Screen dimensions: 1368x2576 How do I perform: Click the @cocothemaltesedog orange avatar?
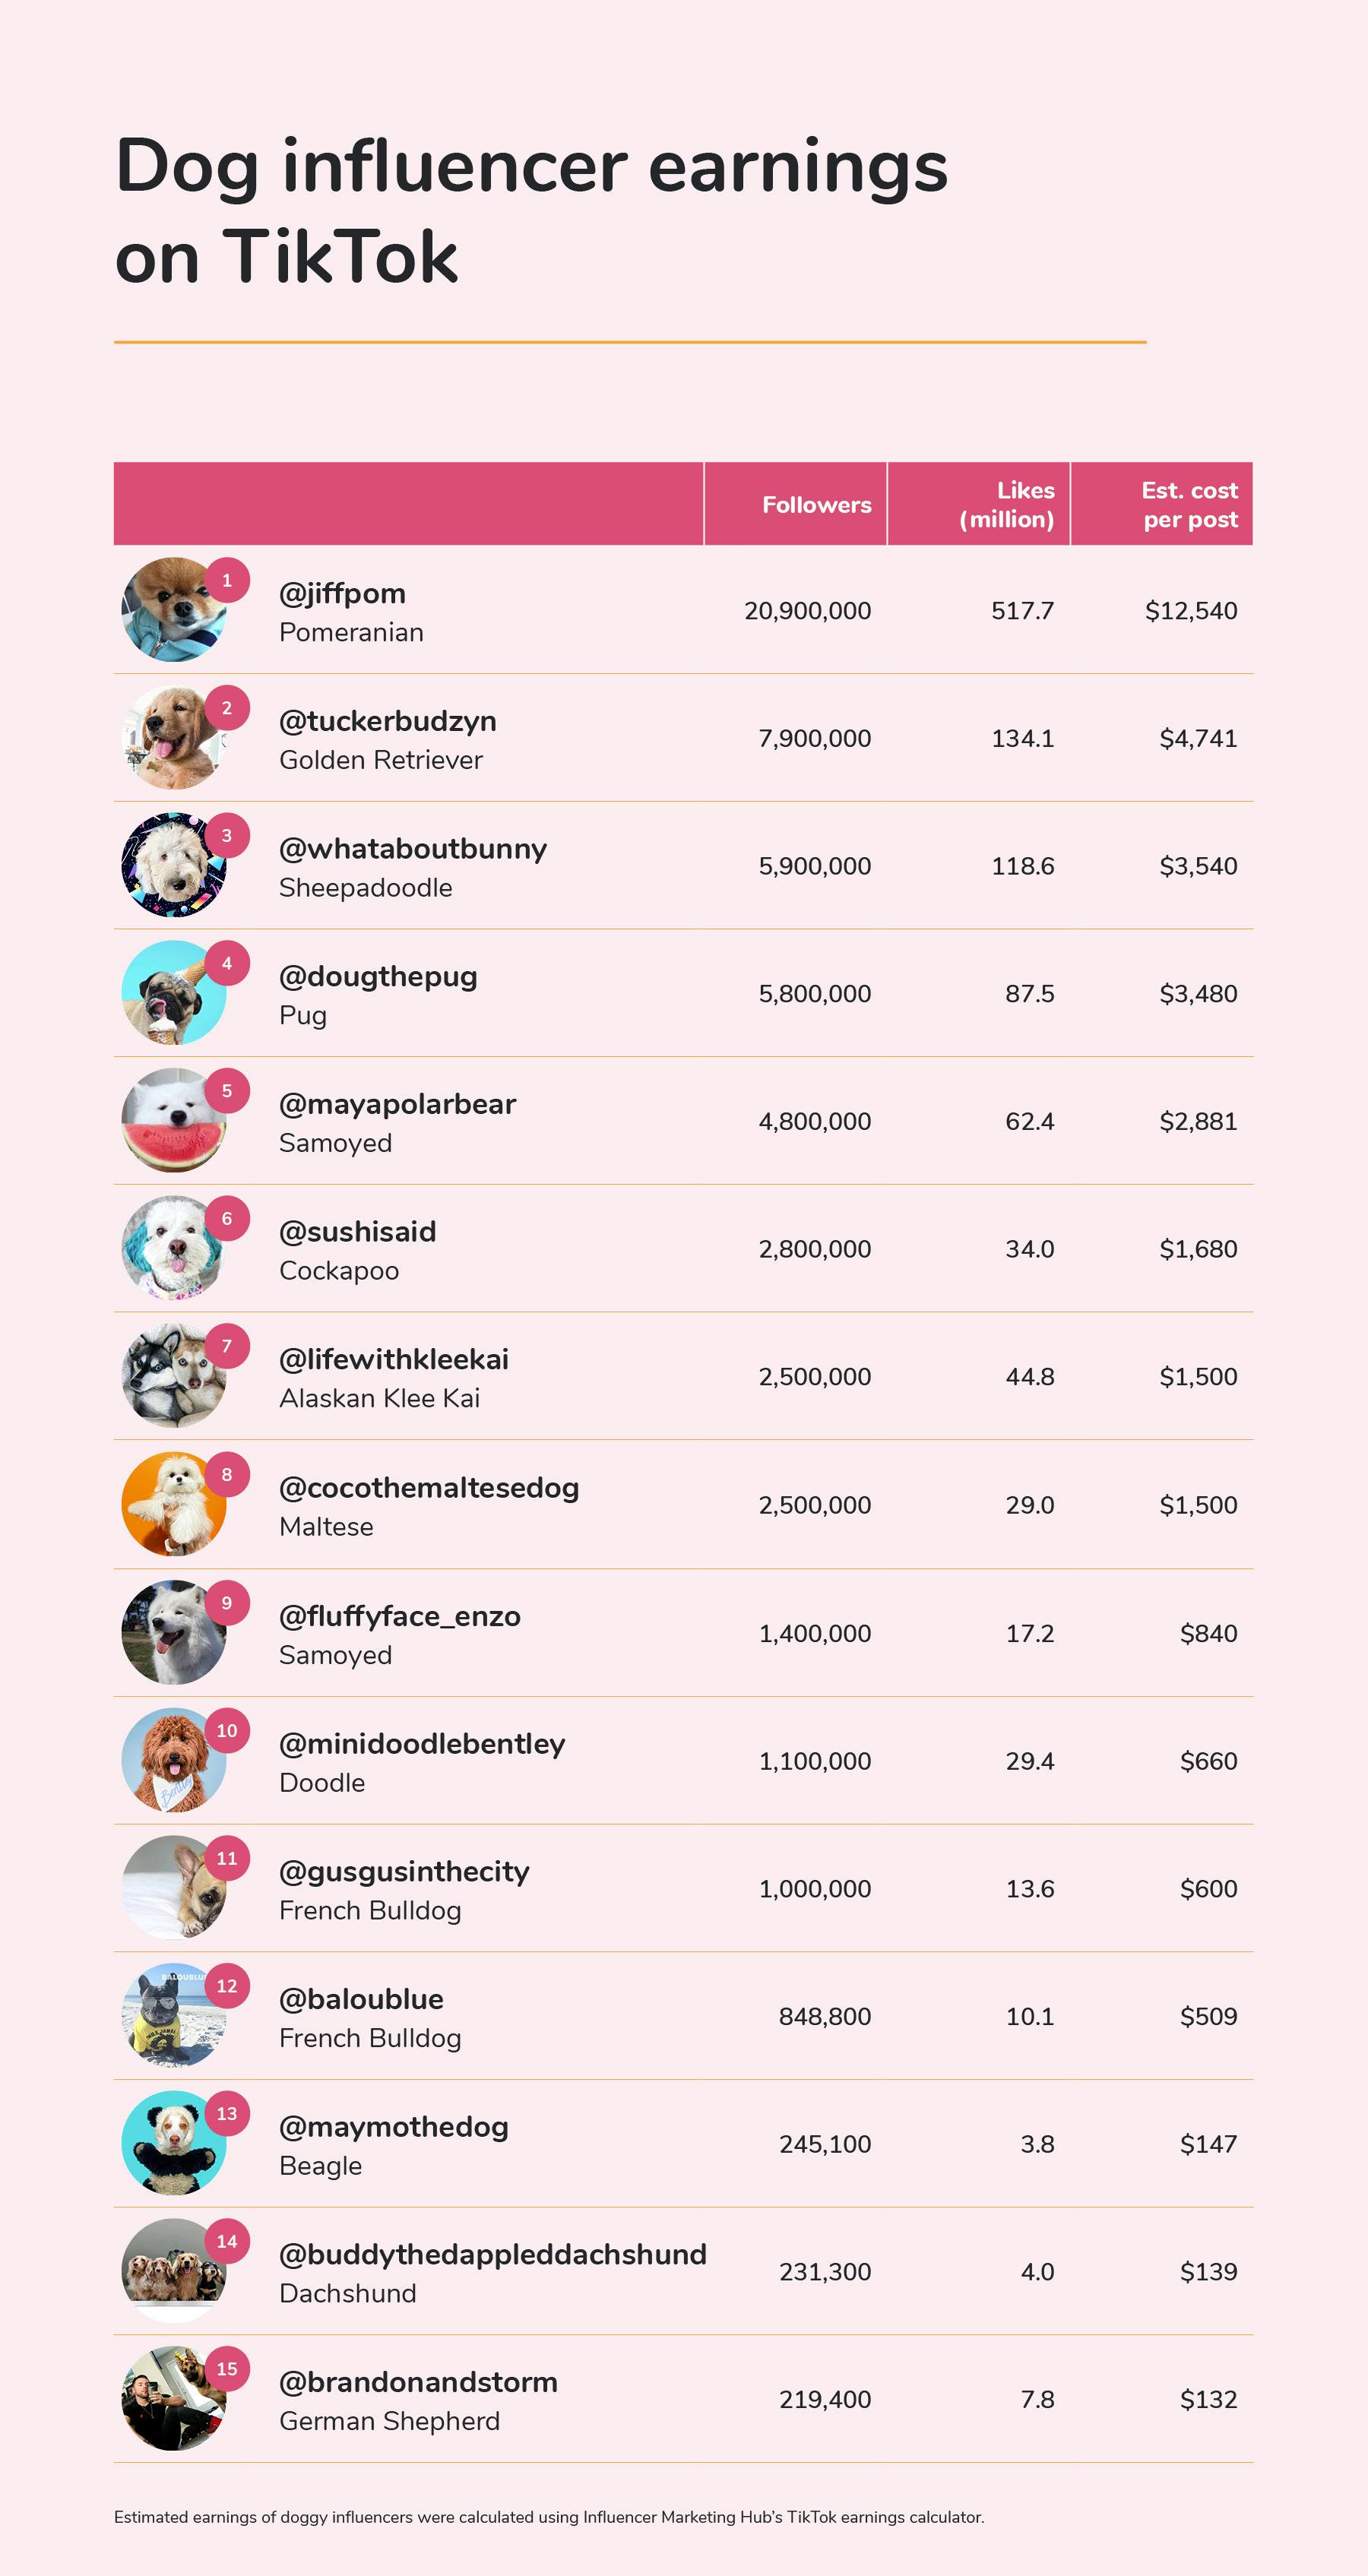(172, 1505)
